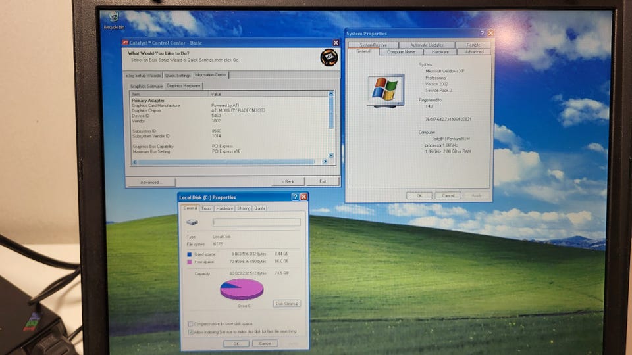Click the Service Pack 3 text
Image resolution: width=632 pixels, height=355 pixels.
pos(438,91)
